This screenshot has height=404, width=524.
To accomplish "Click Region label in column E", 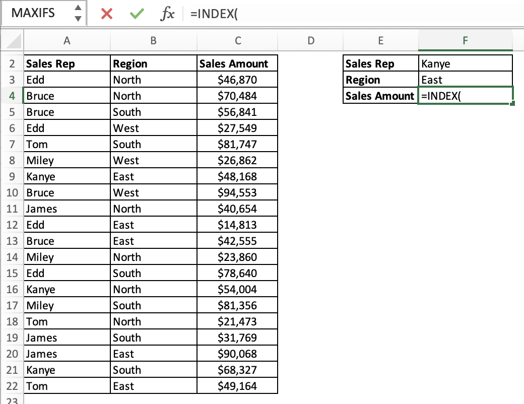I will click(x=380, y=80).
